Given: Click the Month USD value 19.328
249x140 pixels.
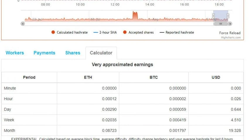Looking at the screenshot, I should click(x=235, y=130).
